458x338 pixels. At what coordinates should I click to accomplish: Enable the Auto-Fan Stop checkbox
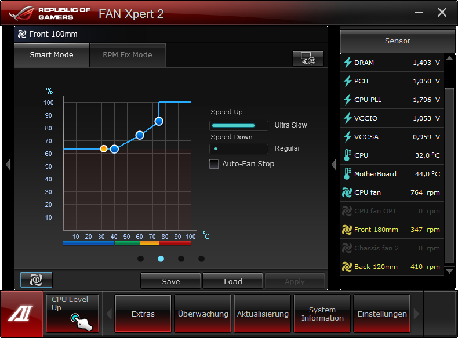[214, 164]
